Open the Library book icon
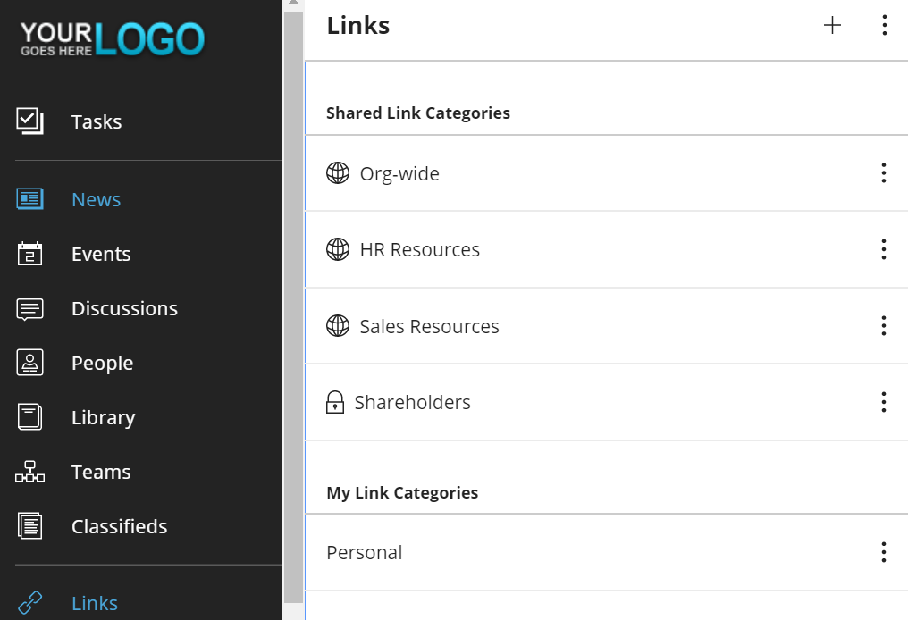Image resolution: width=908 pixels, height=620 pixels. tap(29, 417)
